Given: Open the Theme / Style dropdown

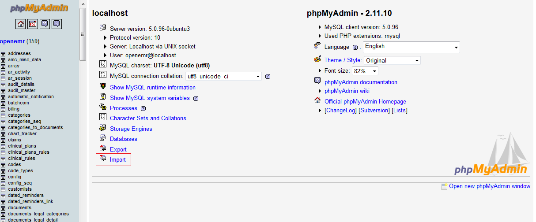Looking at the screenshot, I should tap(392, 60).
